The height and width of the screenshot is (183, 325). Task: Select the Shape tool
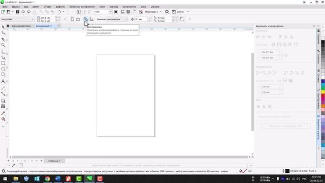(3, 33)
